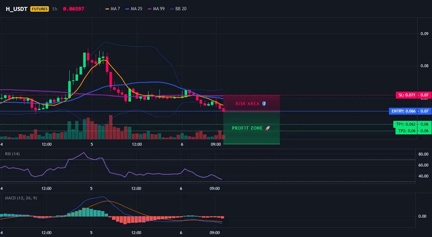Click the 80.00 RSI axis value
The image size is (432, 237).
pos(424,154)
